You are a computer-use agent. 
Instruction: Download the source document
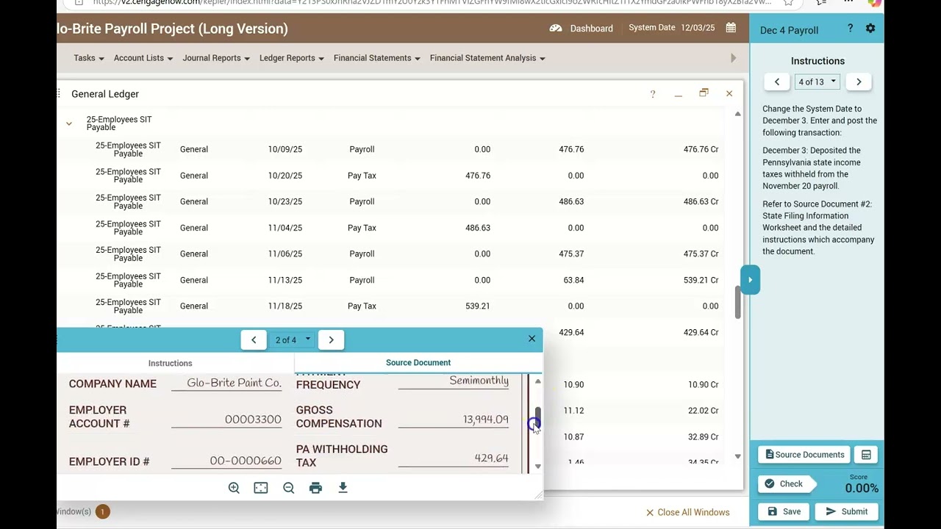(343, 488)
